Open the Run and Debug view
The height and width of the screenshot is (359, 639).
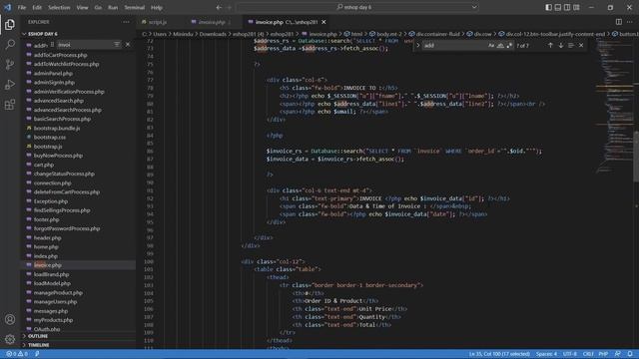[x=10, y=84]
